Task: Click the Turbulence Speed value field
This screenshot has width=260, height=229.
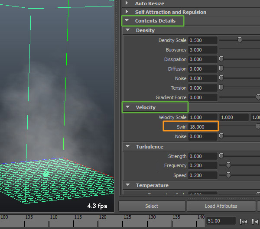Action: [x=203, y=175]
